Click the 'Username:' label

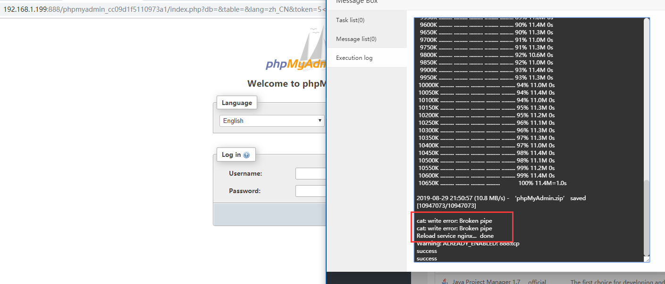click(245, 174)
